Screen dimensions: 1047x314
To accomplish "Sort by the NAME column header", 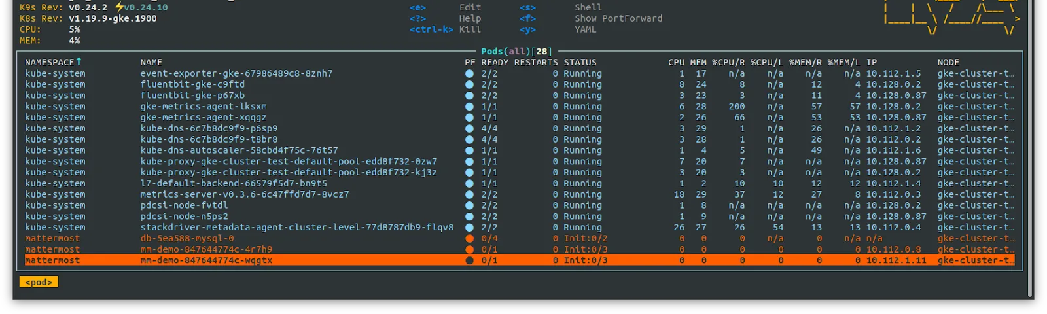I will coord(151,63).
